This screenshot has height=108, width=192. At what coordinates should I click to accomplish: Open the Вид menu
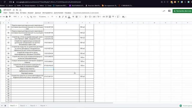[17, 13]
